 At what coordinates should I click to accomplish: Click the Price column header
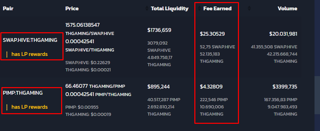72,9
